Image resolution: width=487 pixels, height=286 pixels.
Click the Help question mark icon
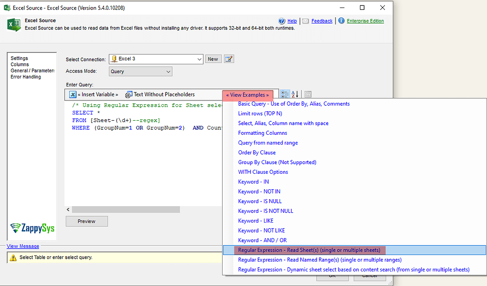pos(282,21)
